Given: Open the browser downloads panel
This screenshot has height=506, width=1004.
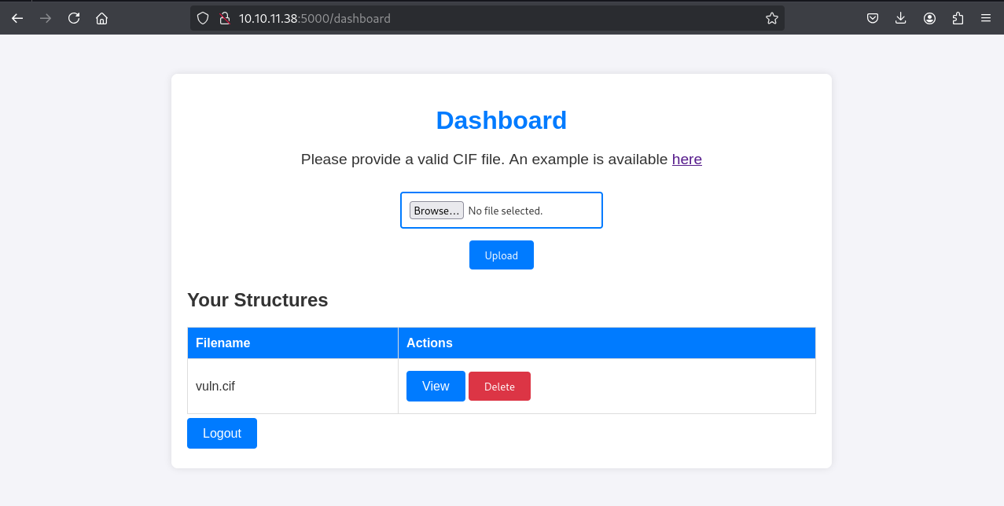Looking at the screenshot, I should pyautogui.click(x=901, y=18).
